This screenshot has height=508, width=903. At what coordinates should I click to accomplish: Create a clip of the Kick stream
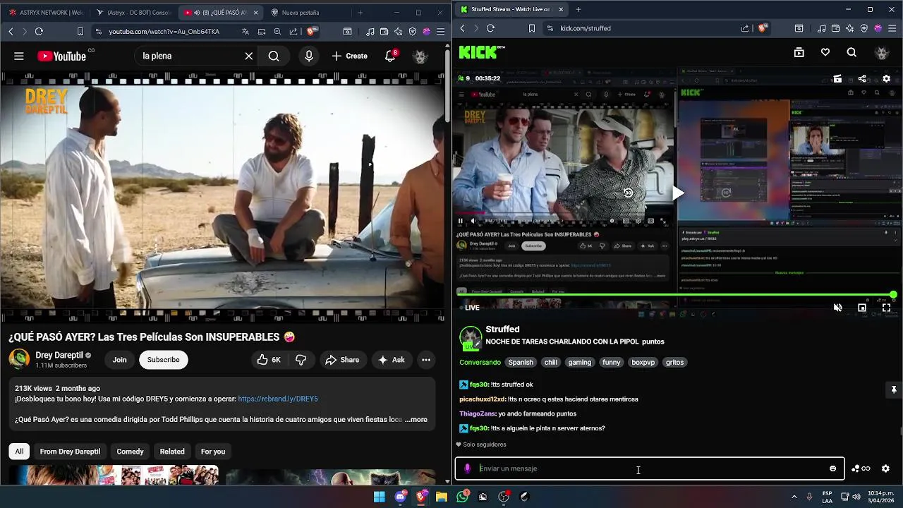point(837,78)
